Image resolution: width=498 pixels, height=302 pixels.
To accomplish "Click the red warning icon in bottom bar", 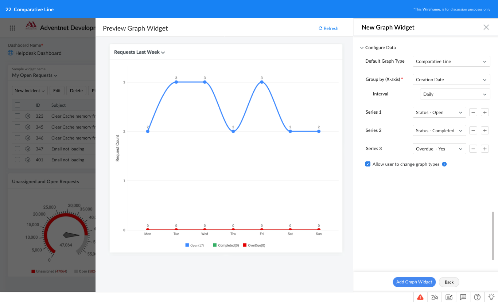I will tap(420, 297).
